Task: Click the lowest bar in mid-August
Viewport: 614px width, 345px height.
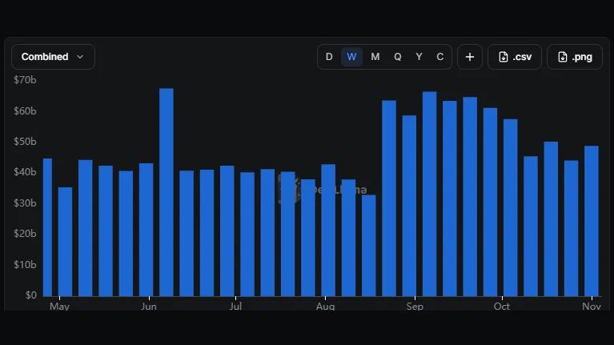Action: [x=369, y=246]
